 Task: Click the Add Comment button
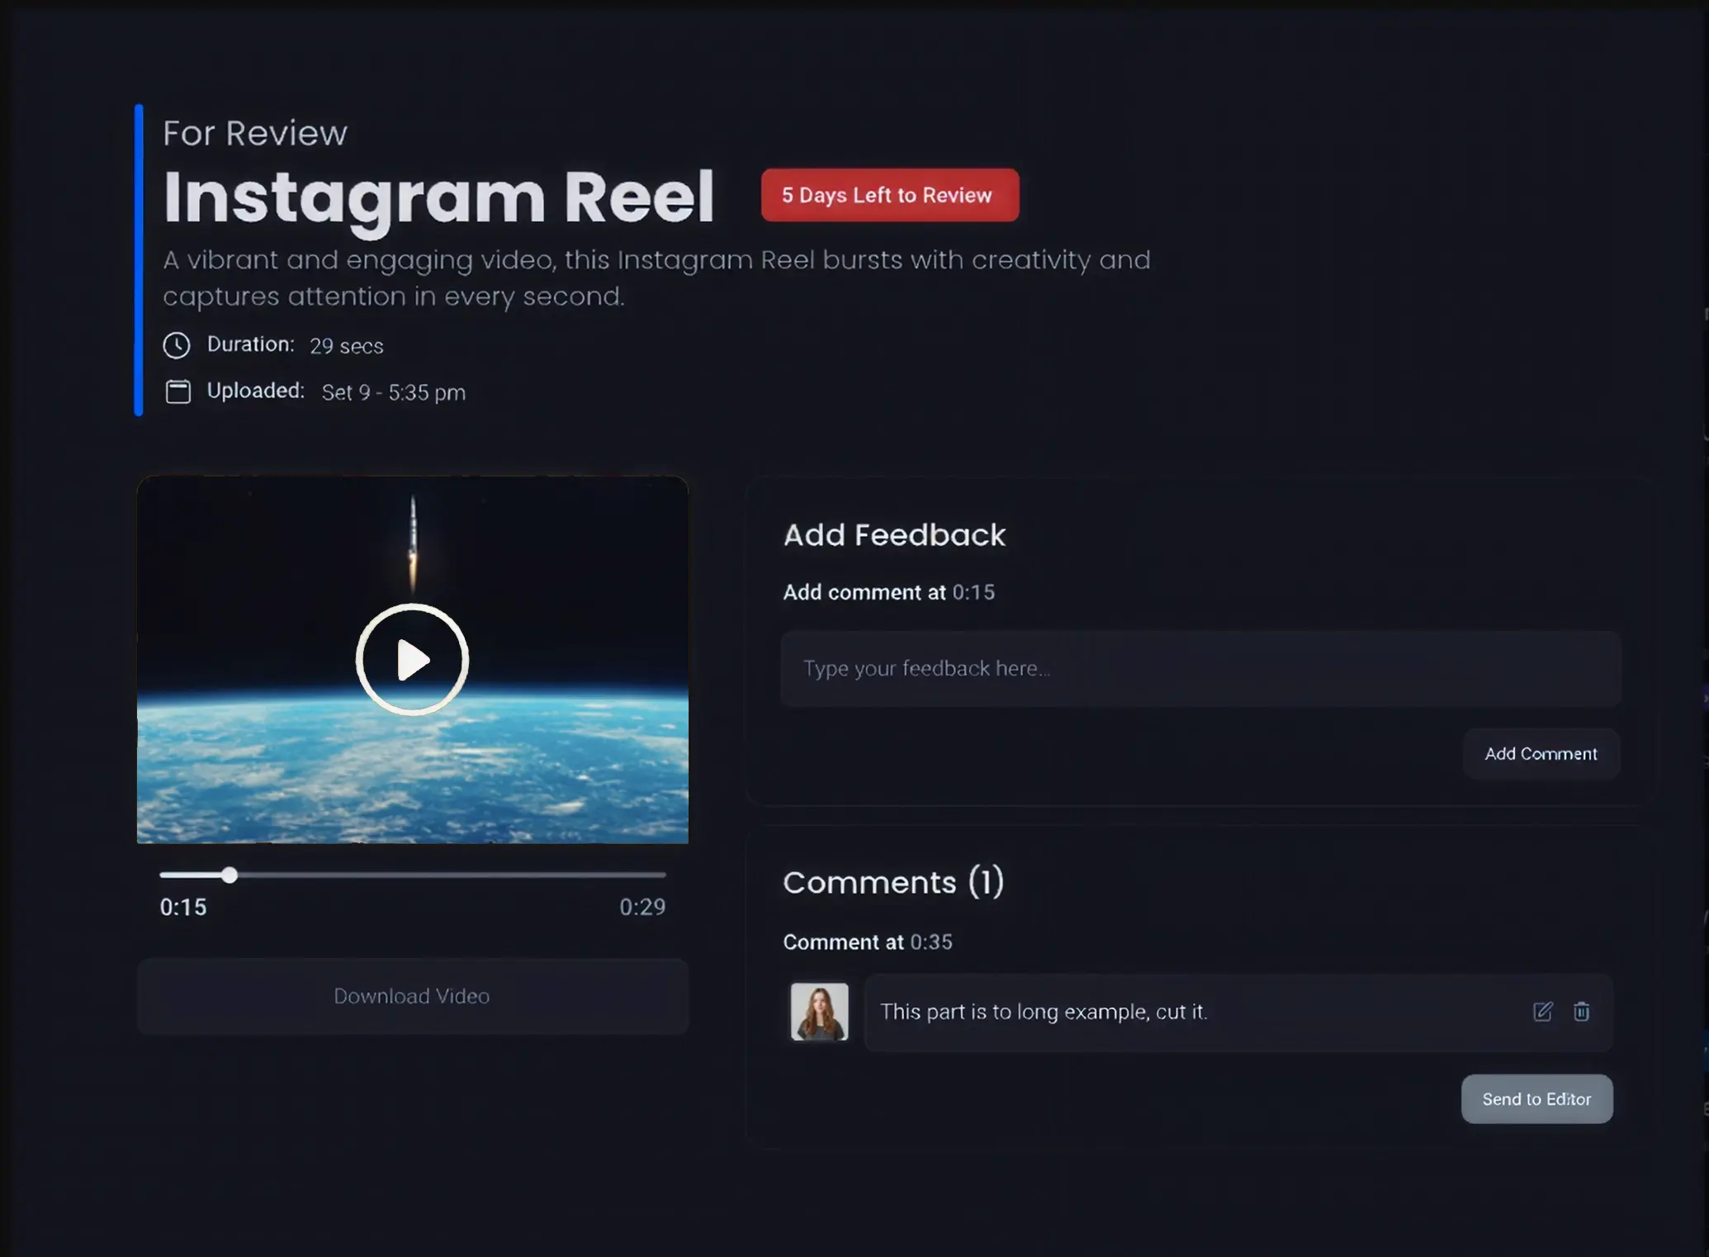click(x=1541, y=754)
